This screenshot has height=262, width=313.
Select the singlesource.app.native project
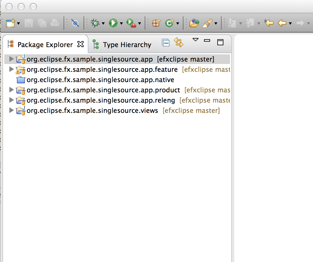point(100,80)
